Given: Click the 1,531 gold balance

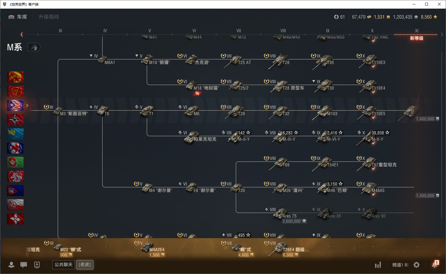Looking at the screenshot, I should pos(382,17).
